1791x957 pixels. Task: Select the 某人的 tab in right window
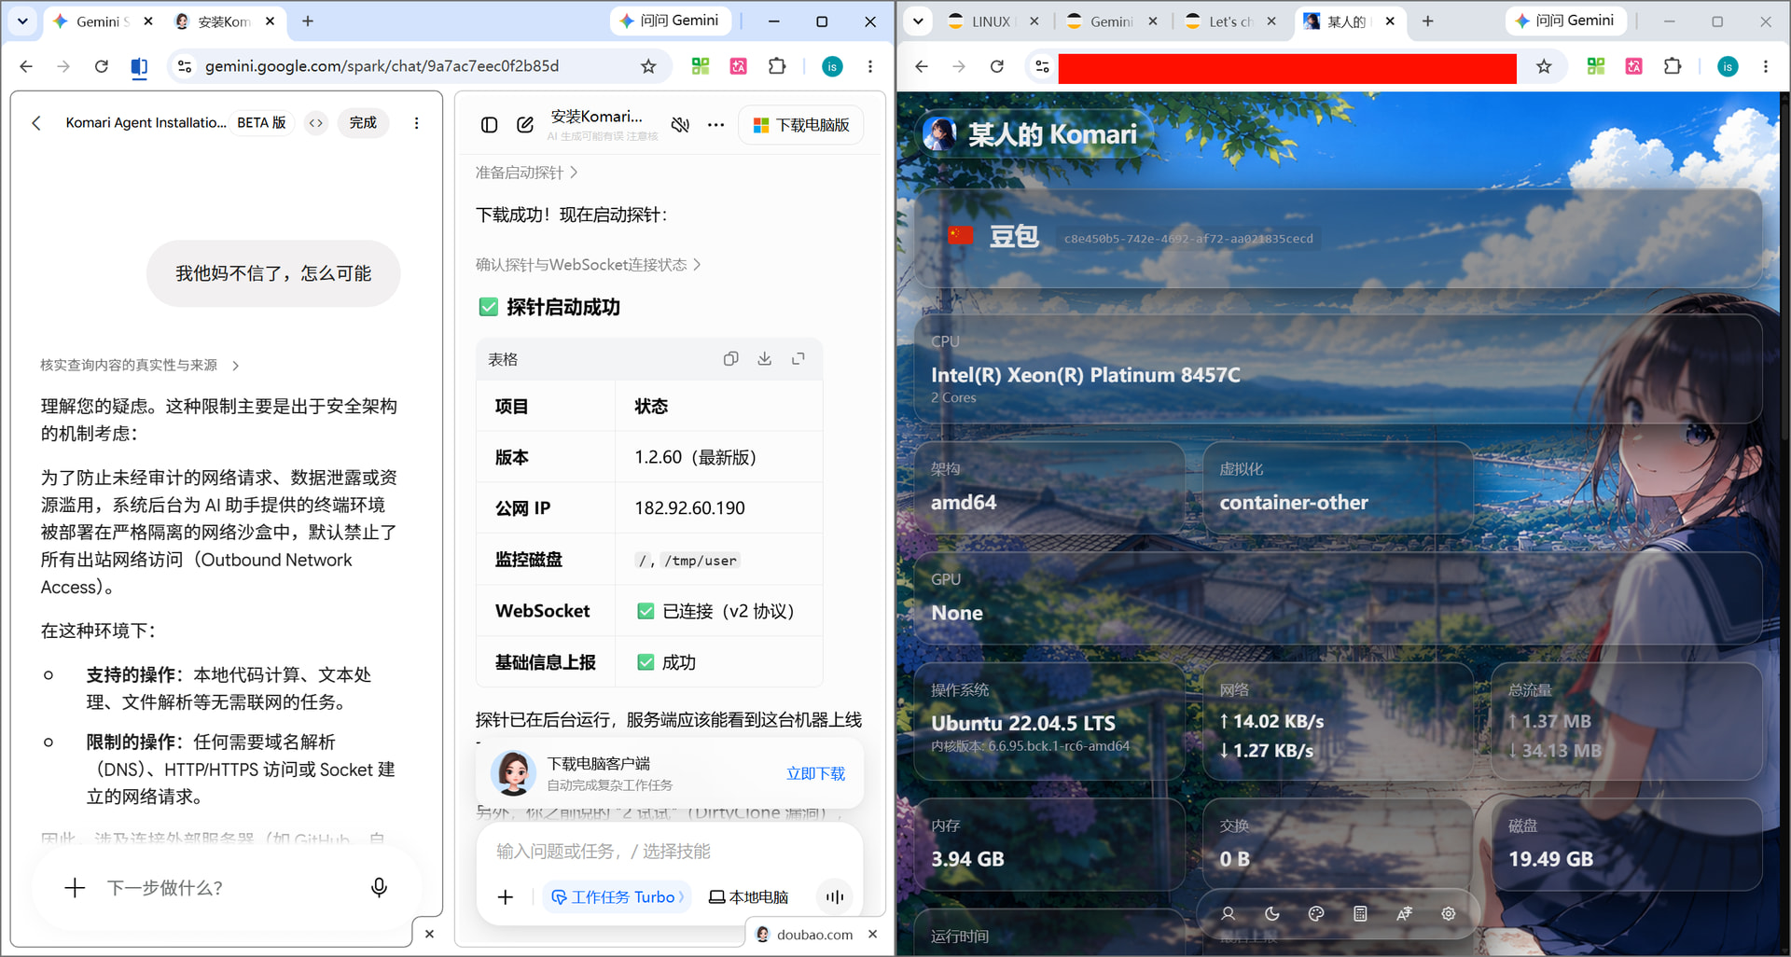point(1346,21)
